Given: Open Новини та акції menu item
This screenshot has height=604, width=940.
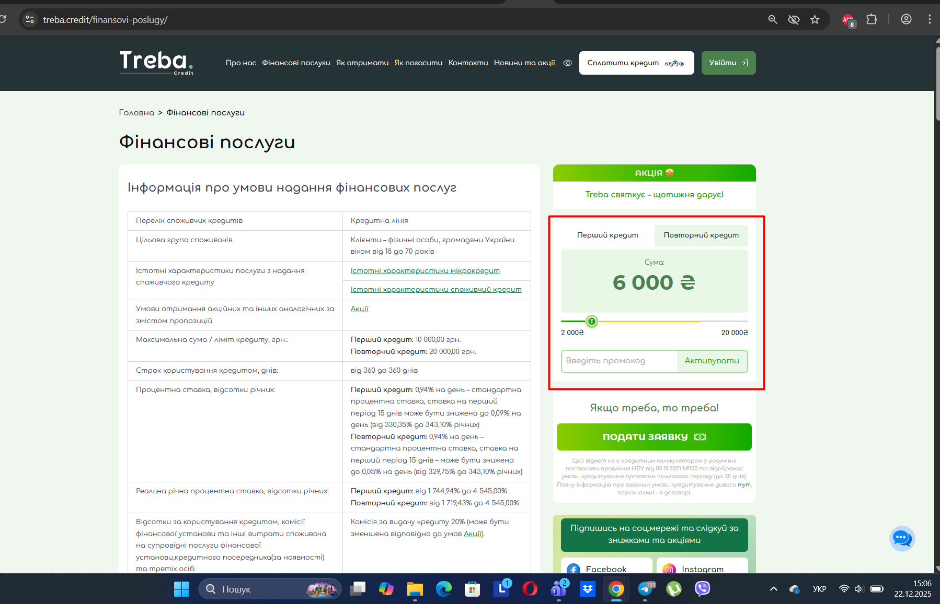Looking at the screenshot, I should (x=524, y=63).
